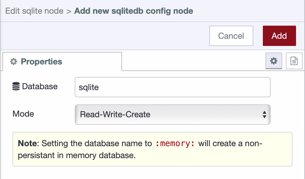This screenshot has width=305, height=179.
Task: Open the description editor via document icon
Action: coord(294,61)
